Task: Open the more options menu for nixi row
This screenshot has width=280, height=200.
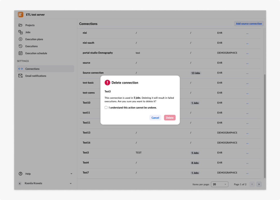Action: coord(247,33)
